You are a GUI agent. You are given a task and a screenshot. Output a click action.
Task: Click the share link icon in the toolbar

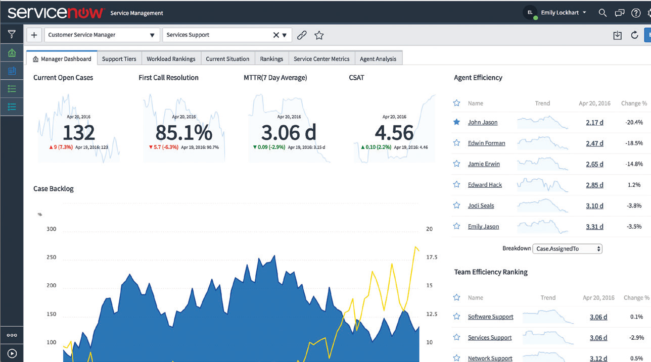tap(302, 35)
